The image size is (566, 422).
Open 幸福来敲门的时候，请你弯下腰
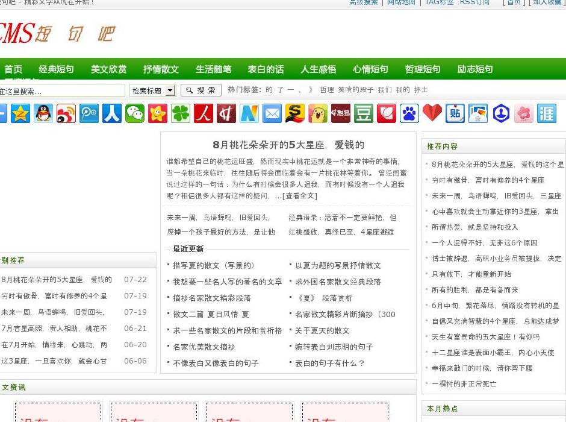point(482,368)
